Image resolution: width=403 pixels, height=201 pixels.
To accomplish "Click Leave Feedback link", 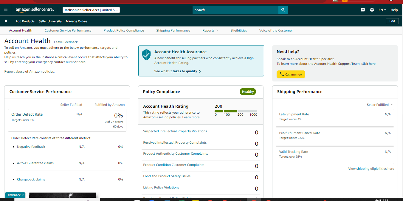I will (66, 42).
